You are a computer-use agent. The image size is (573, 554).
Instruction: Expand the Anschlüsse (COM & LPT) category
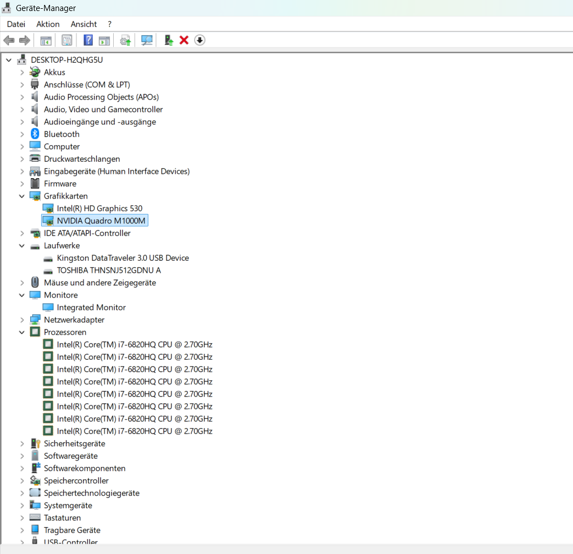point(22,85)
